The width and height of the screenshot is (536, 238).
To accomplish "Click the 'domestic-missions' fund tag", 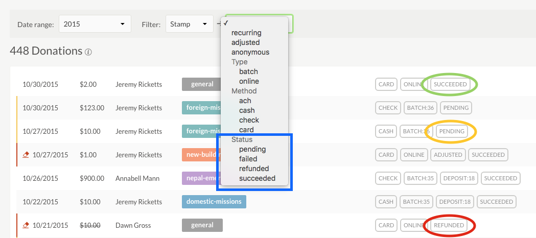I will [x=214, y=201].
